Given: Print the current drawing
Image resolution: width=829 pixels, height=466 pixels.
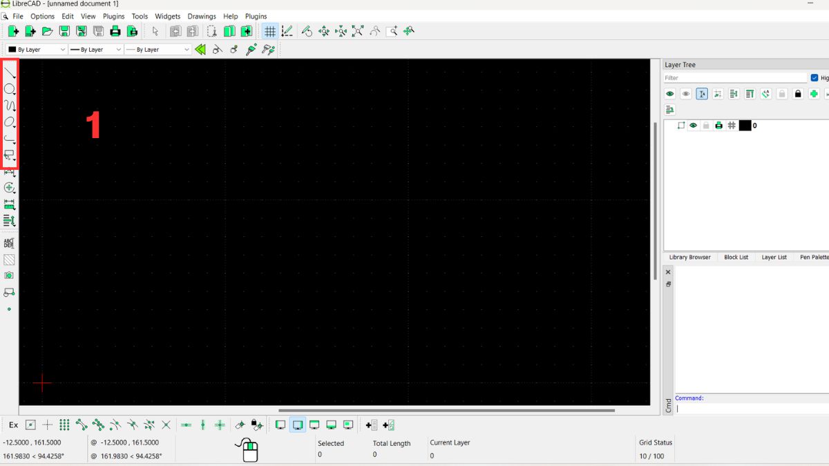Looking at the screenshot, I should [115, 31].
